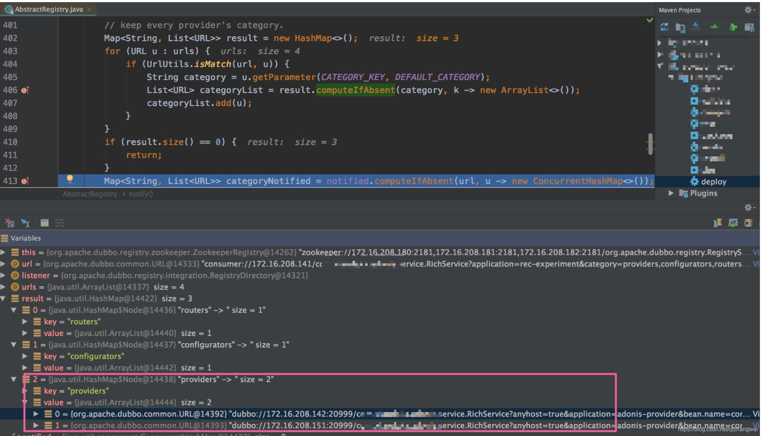Toggle breakpoint icon on line 413

click(25, 181)
